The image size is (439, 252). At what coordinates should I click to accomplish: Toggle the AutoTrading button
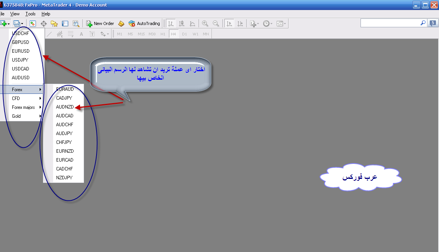144,23
